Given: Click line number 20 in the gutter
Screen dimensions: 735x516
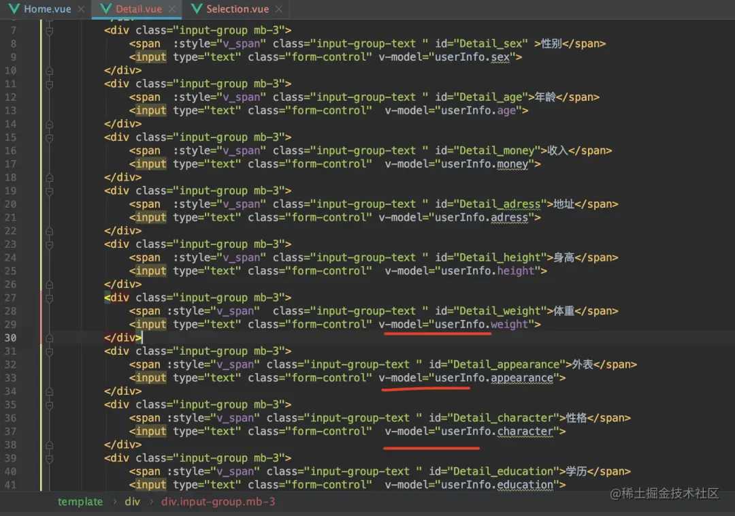Looking at the screenshot, I should pos(10,204).
